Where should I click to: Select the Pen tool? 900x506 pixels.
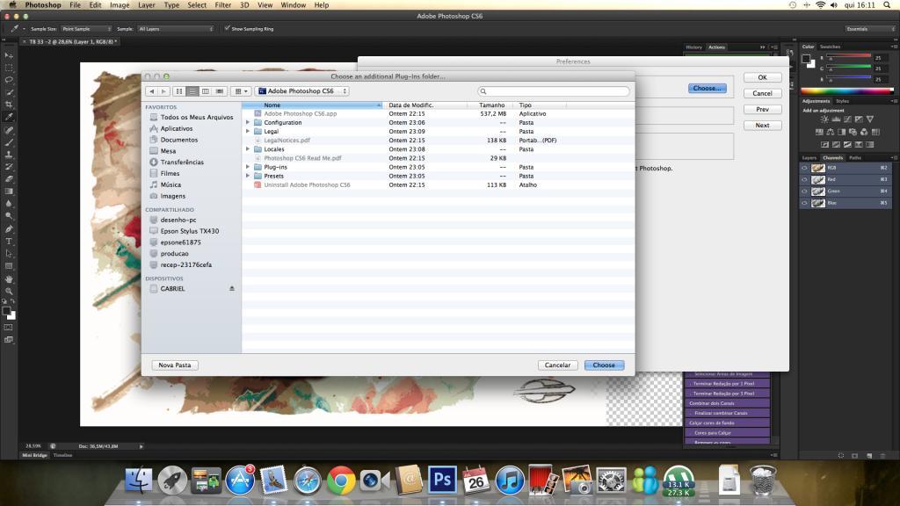pos(9,229)
